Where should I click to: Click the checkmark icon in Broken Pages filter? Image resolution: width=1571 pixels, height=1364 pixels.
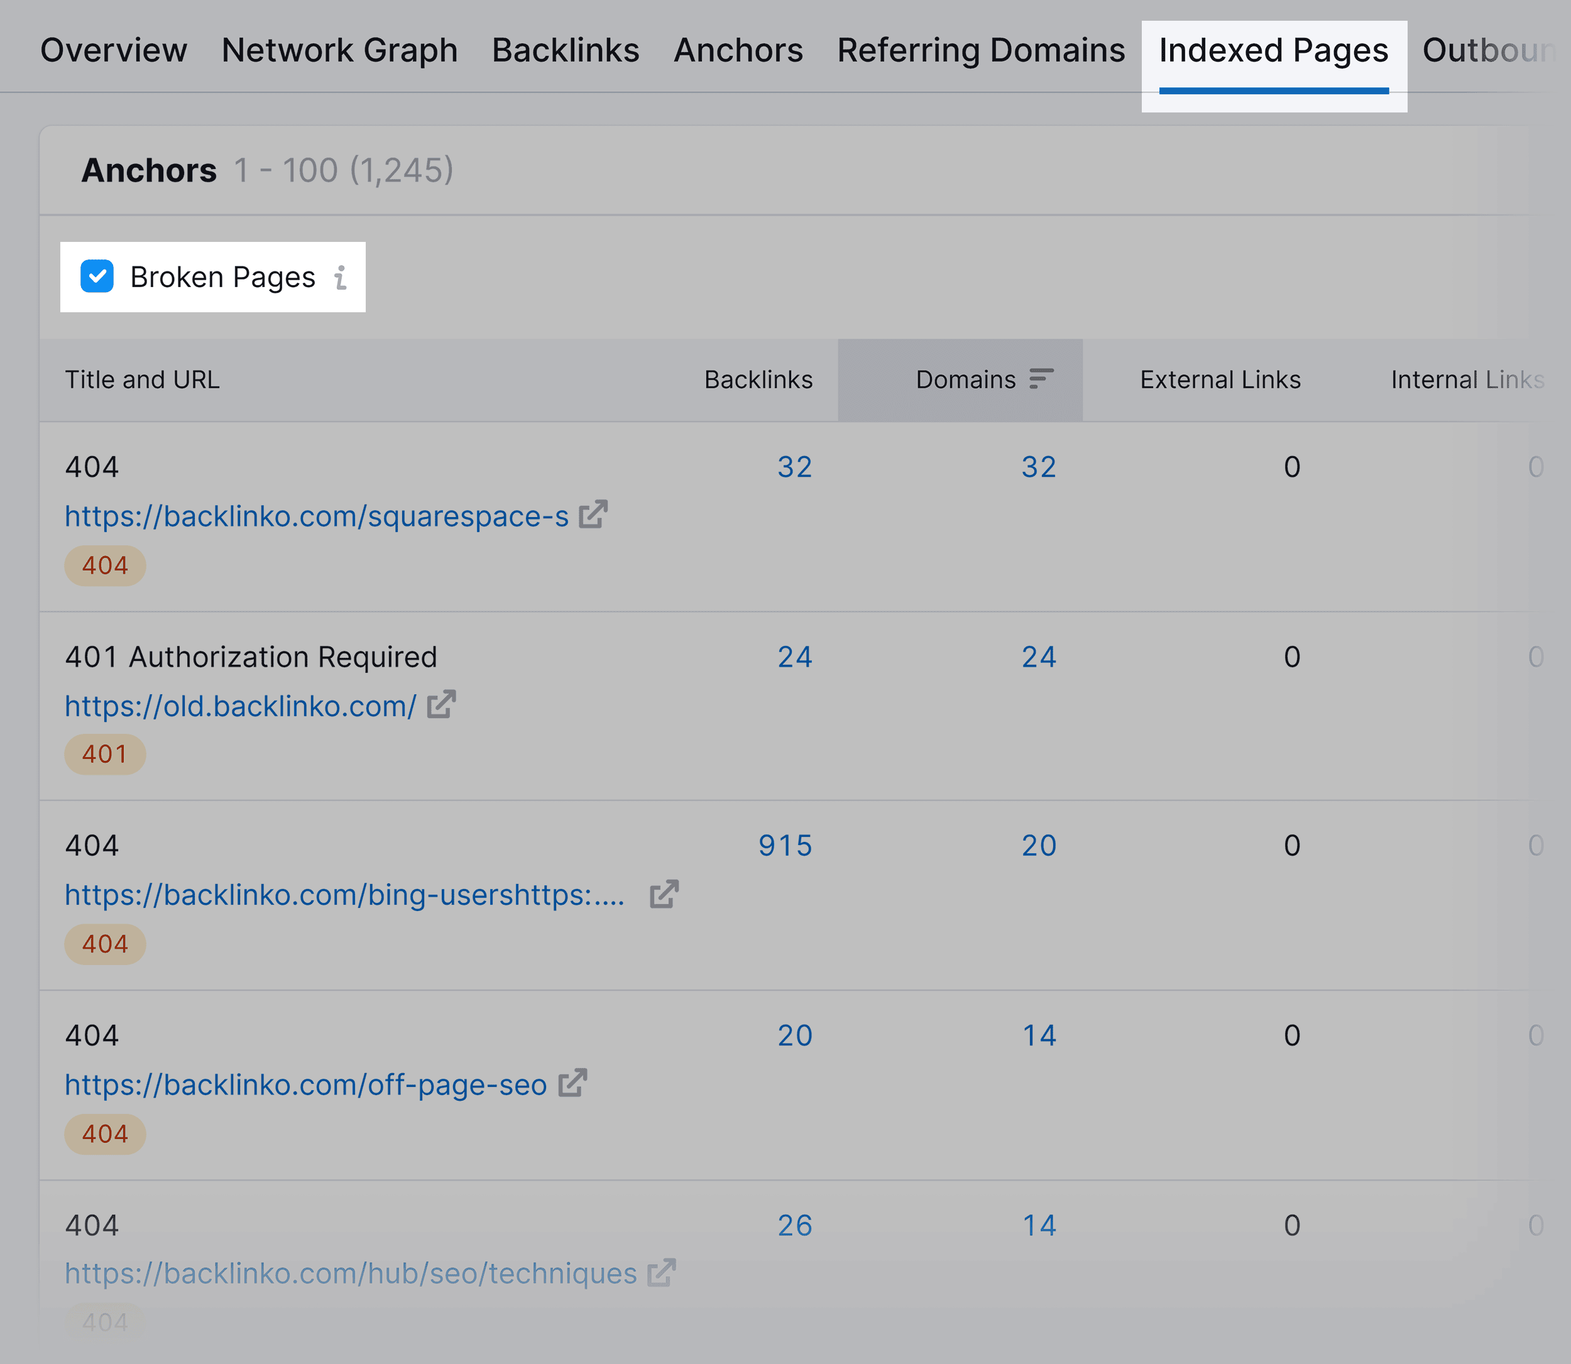click(x=99, y=276)
